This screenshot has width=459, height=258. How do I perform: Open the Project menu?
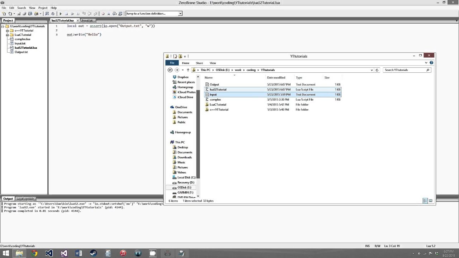[x=43, y=8]
